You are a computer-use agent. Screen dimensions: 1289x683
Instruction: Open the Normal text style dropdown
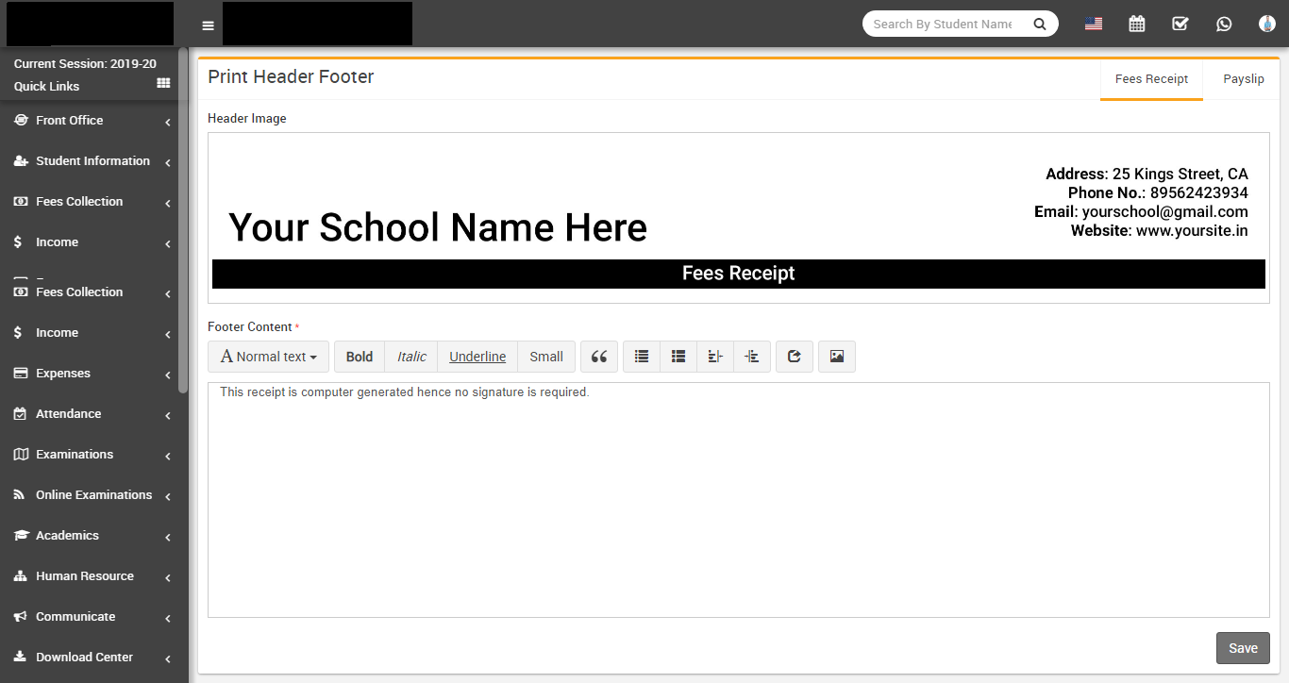coord(268,357)
